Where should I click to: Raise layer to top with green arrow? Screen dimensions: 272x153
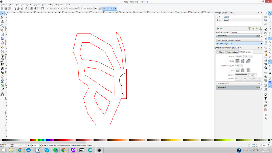click(249, 28)
